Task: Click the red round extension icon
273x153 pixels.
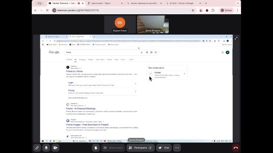Action: tap(207, 10)
